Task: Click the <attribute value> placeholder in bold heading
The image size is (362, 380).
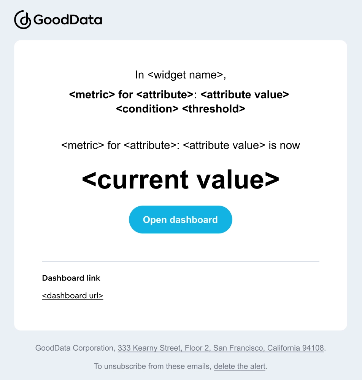Action: 245,94
